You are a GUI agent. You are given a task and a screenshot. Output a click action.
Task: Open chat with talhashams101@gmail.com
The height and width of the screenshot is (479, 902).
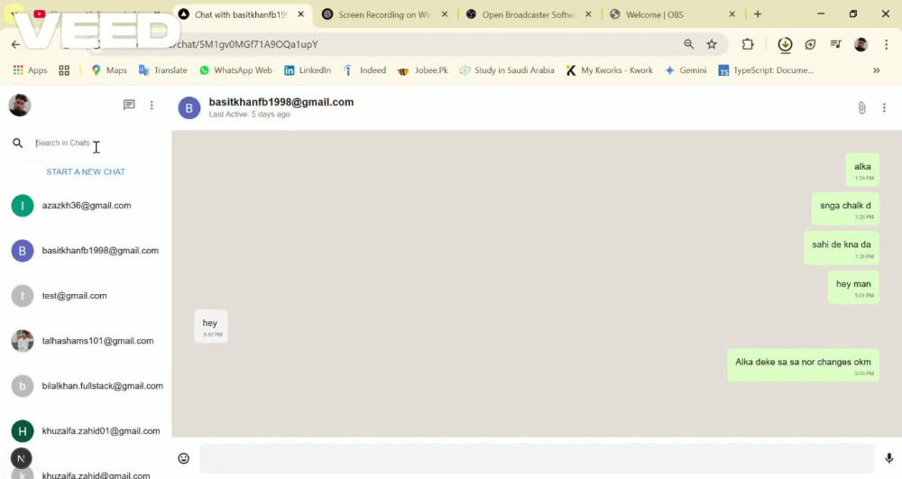tap(86, 341)
